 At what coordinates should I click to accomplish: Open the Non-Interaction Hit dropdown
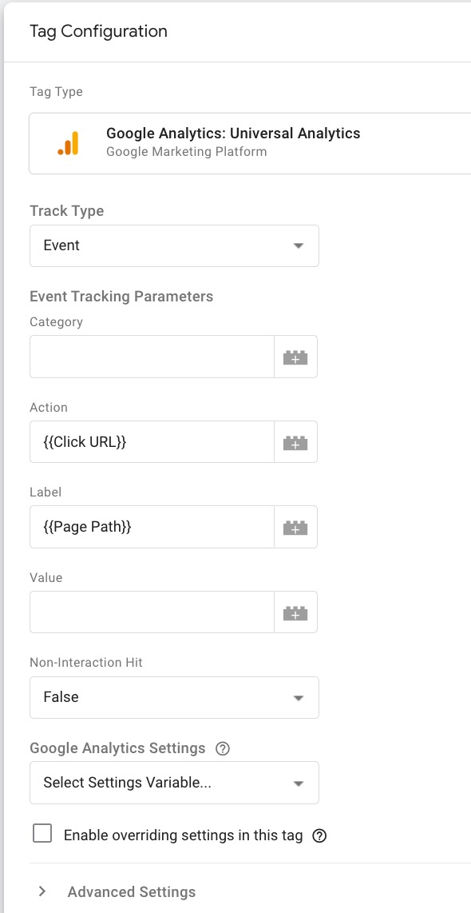[173, 697]
